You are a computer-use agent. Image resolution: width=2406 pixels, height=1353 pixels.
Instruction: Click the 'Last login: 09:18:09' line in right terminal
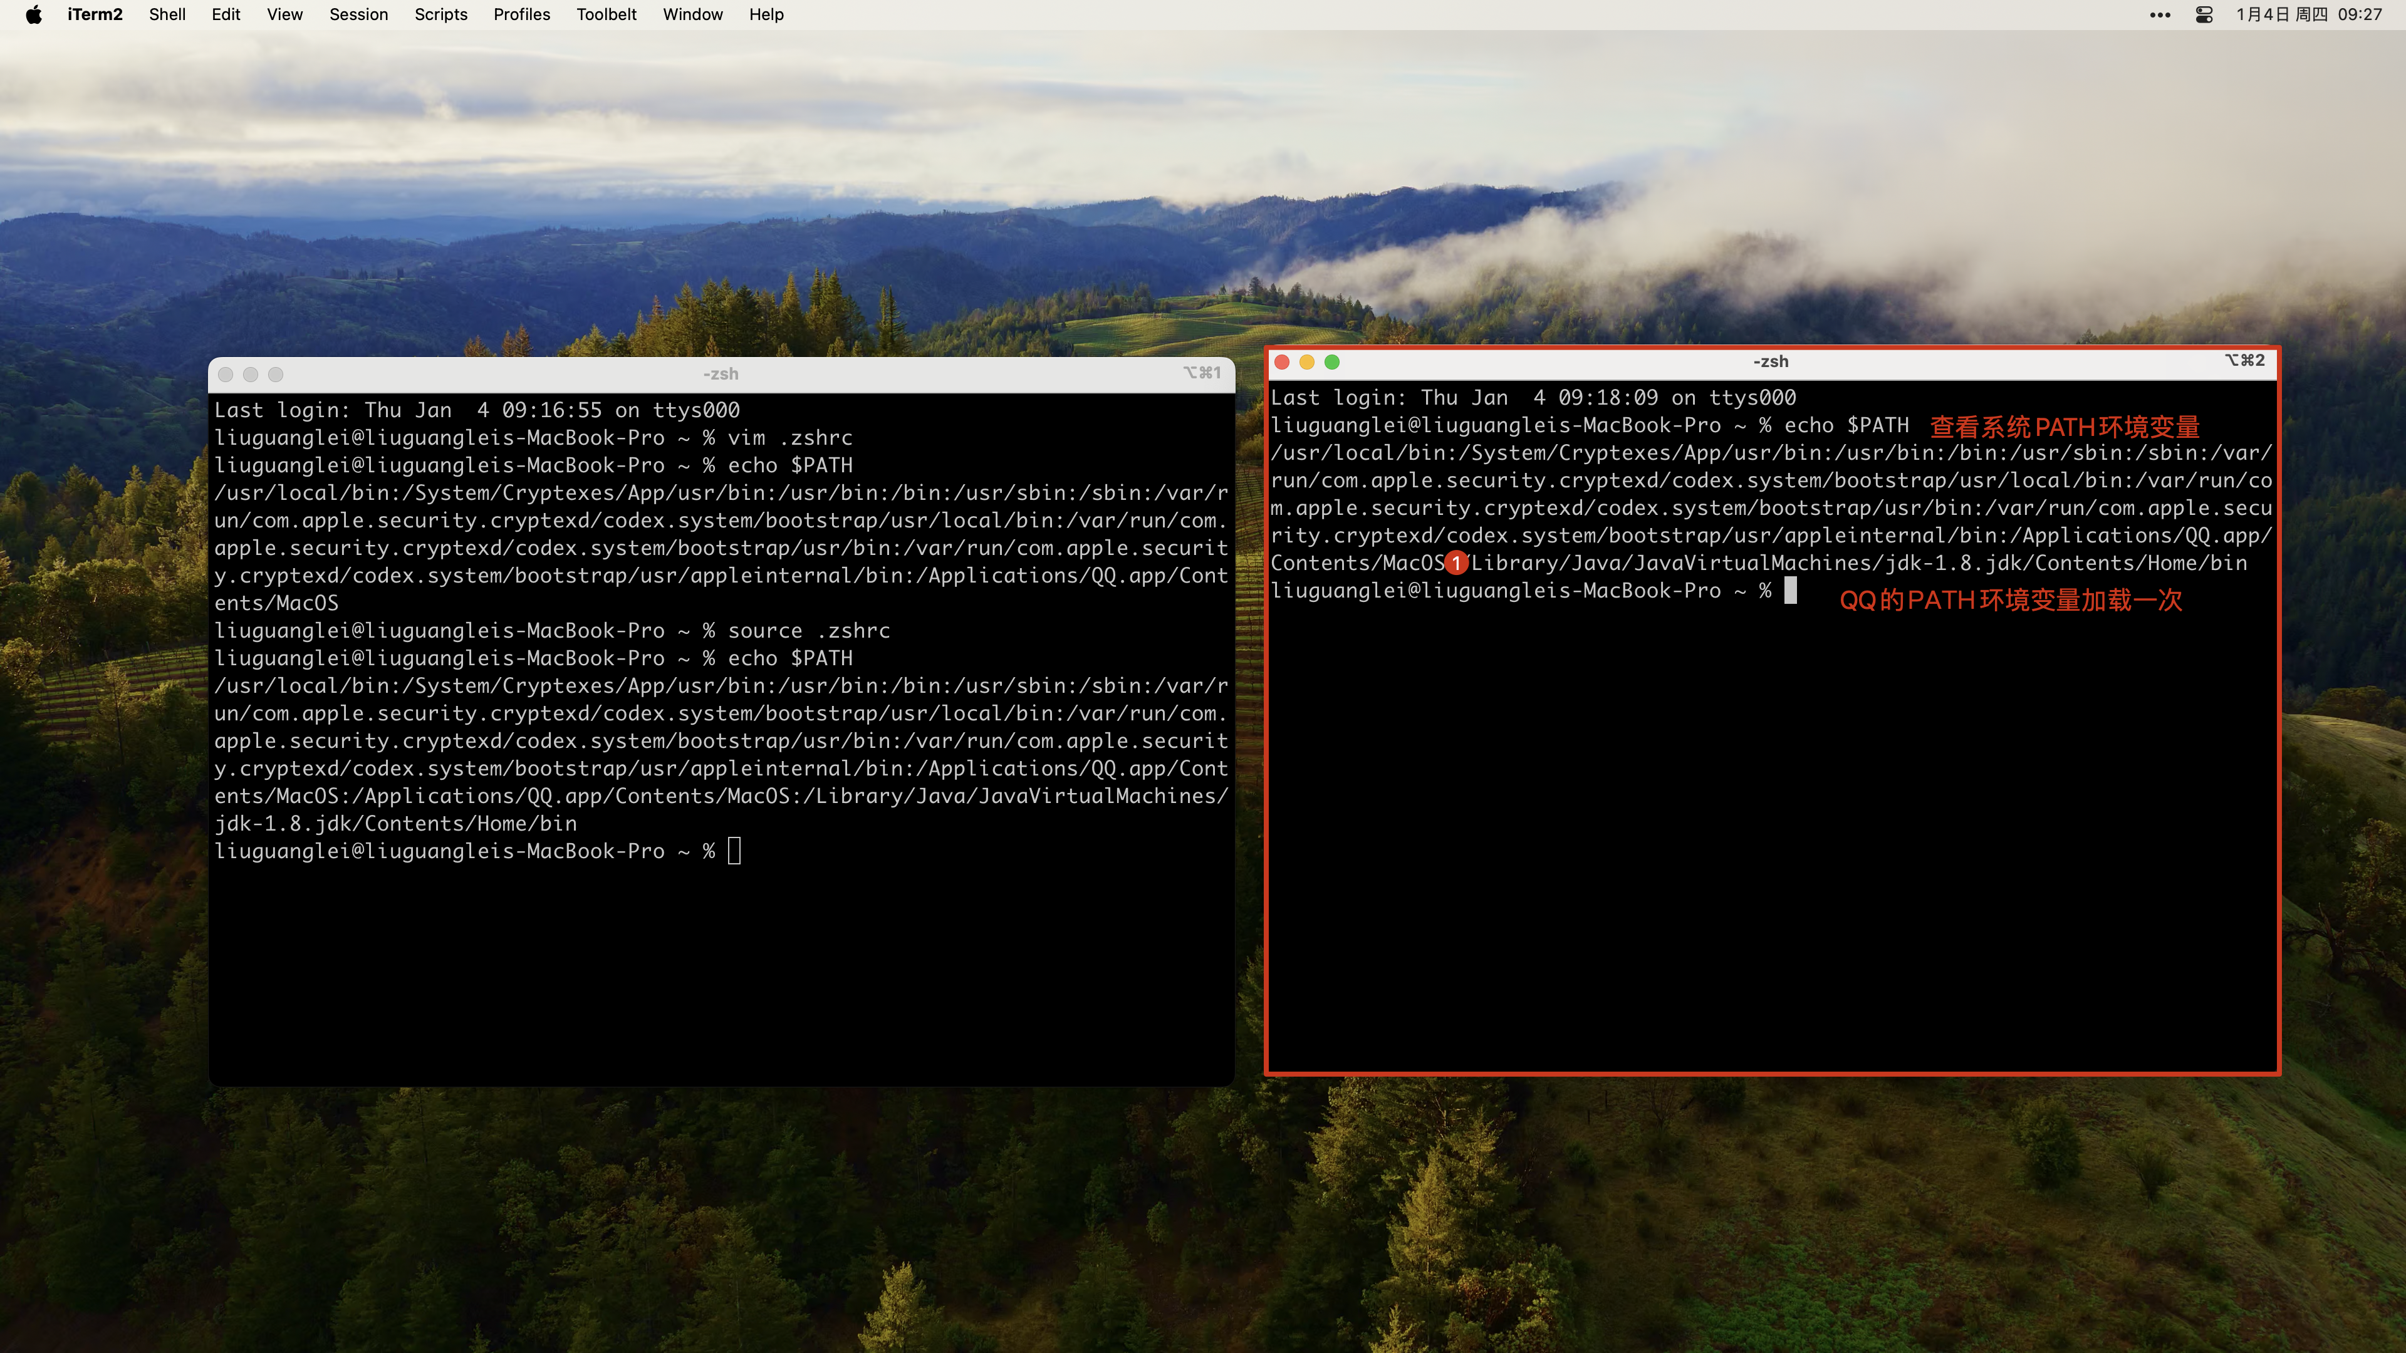click(1533, 398)
